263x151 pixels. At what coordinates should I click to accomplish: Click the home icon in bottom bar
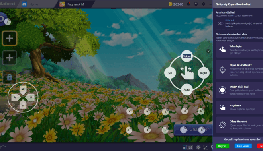tap(3, 147)
